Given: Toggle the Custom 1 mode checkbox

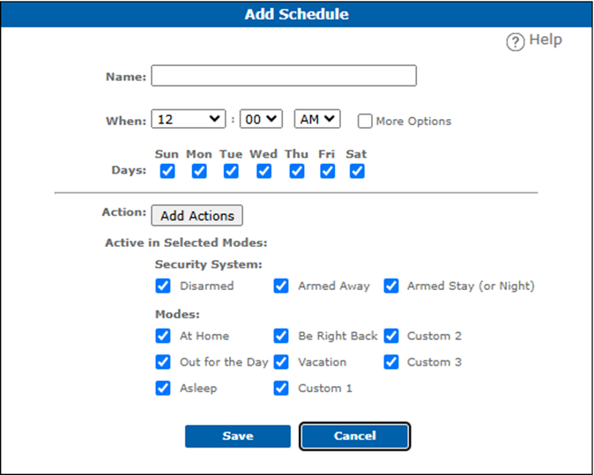Looking at the screenshot, I should click(x=281, y=389).
